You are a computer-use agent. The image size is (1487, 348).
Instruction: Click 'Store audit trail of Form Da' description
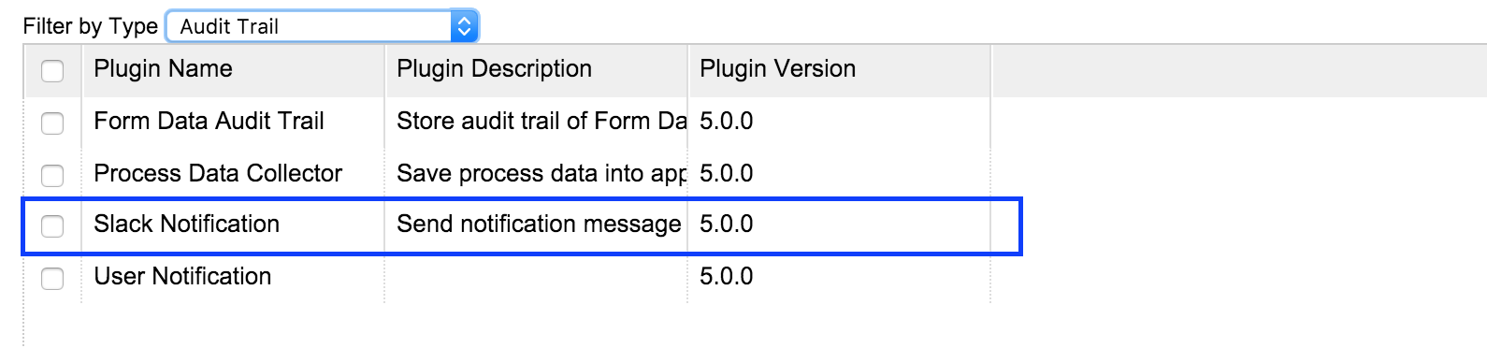(x=541, y=121)
